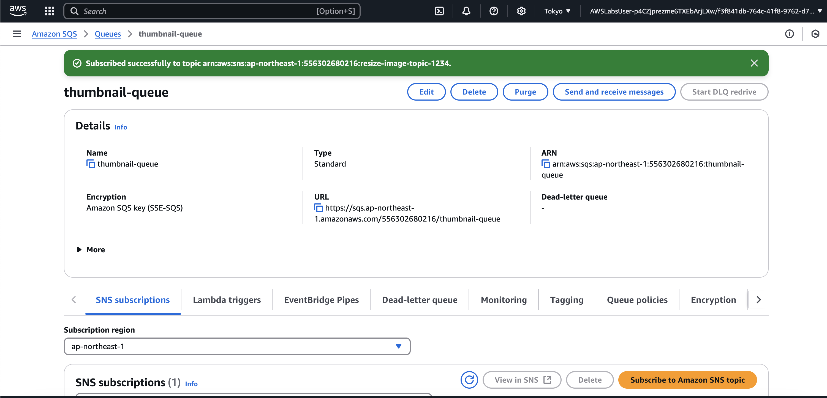Open Info link next to Details

coord(121,127)
